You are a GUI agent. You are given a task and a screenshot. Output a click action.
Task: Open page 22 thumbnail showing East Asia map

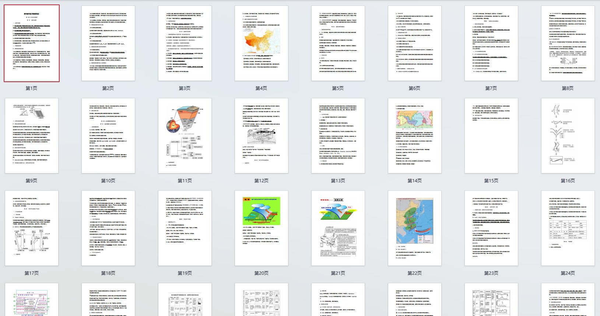415,228
